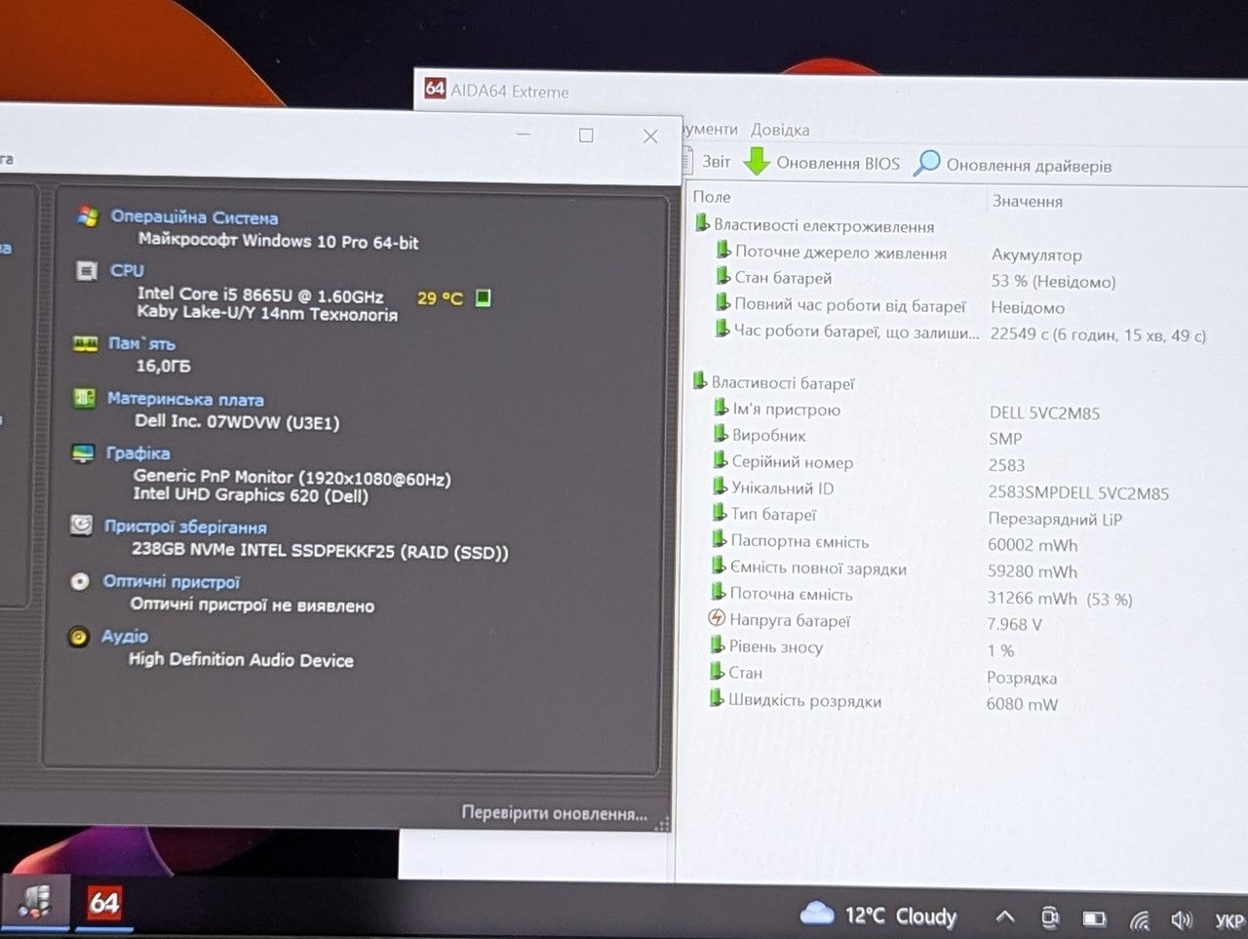
Task: Click the Оновлення драйверів toolbar label
Action: pos(1029,165)
